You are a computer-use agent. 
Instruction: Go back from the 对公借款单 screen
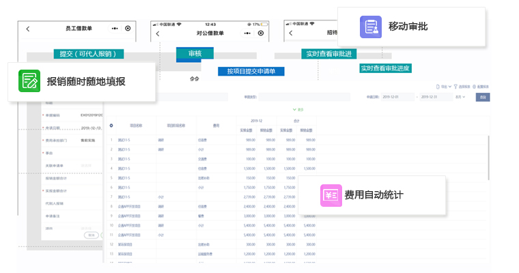tap(158, 33)
